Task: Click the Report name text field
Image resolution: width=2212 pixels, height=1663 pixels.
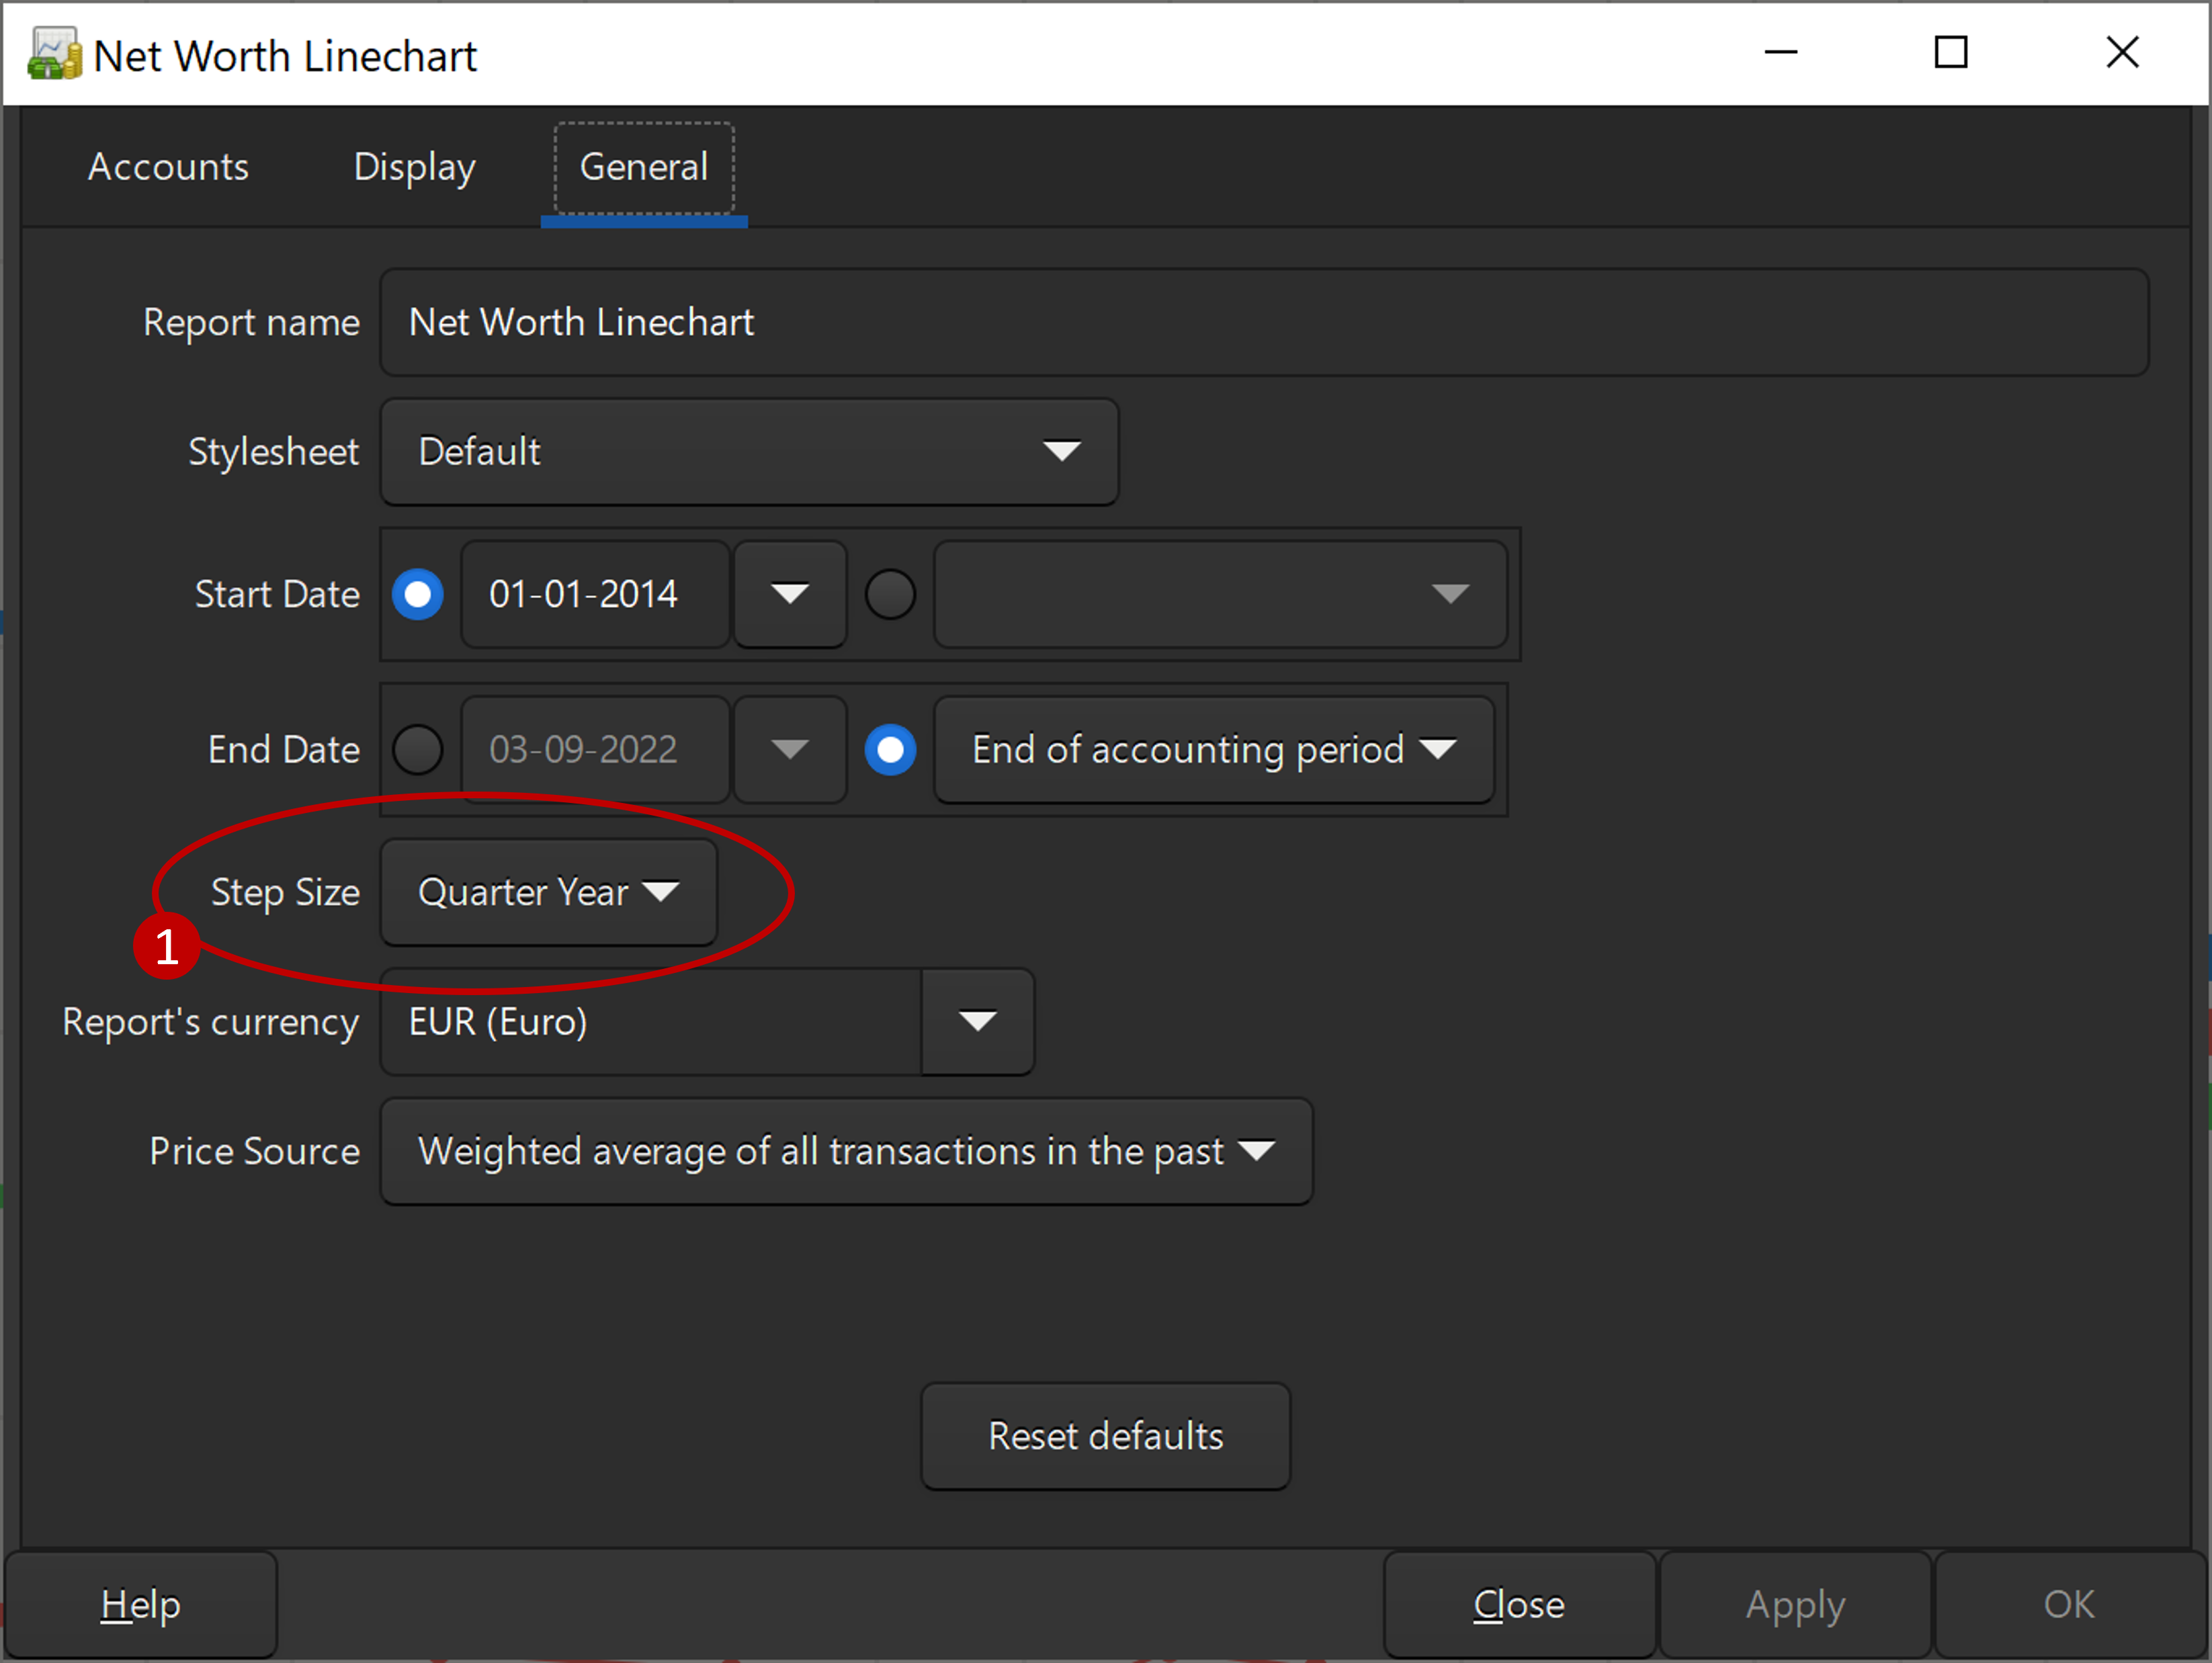Action: coord(1263,323)
